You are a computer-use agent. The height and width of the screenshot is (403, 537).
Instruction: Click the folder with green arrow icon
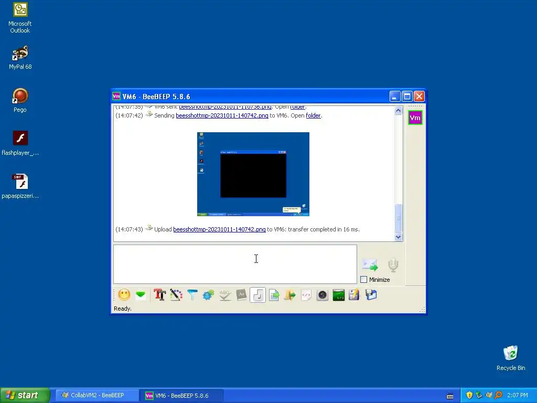[x=289, y=295]
